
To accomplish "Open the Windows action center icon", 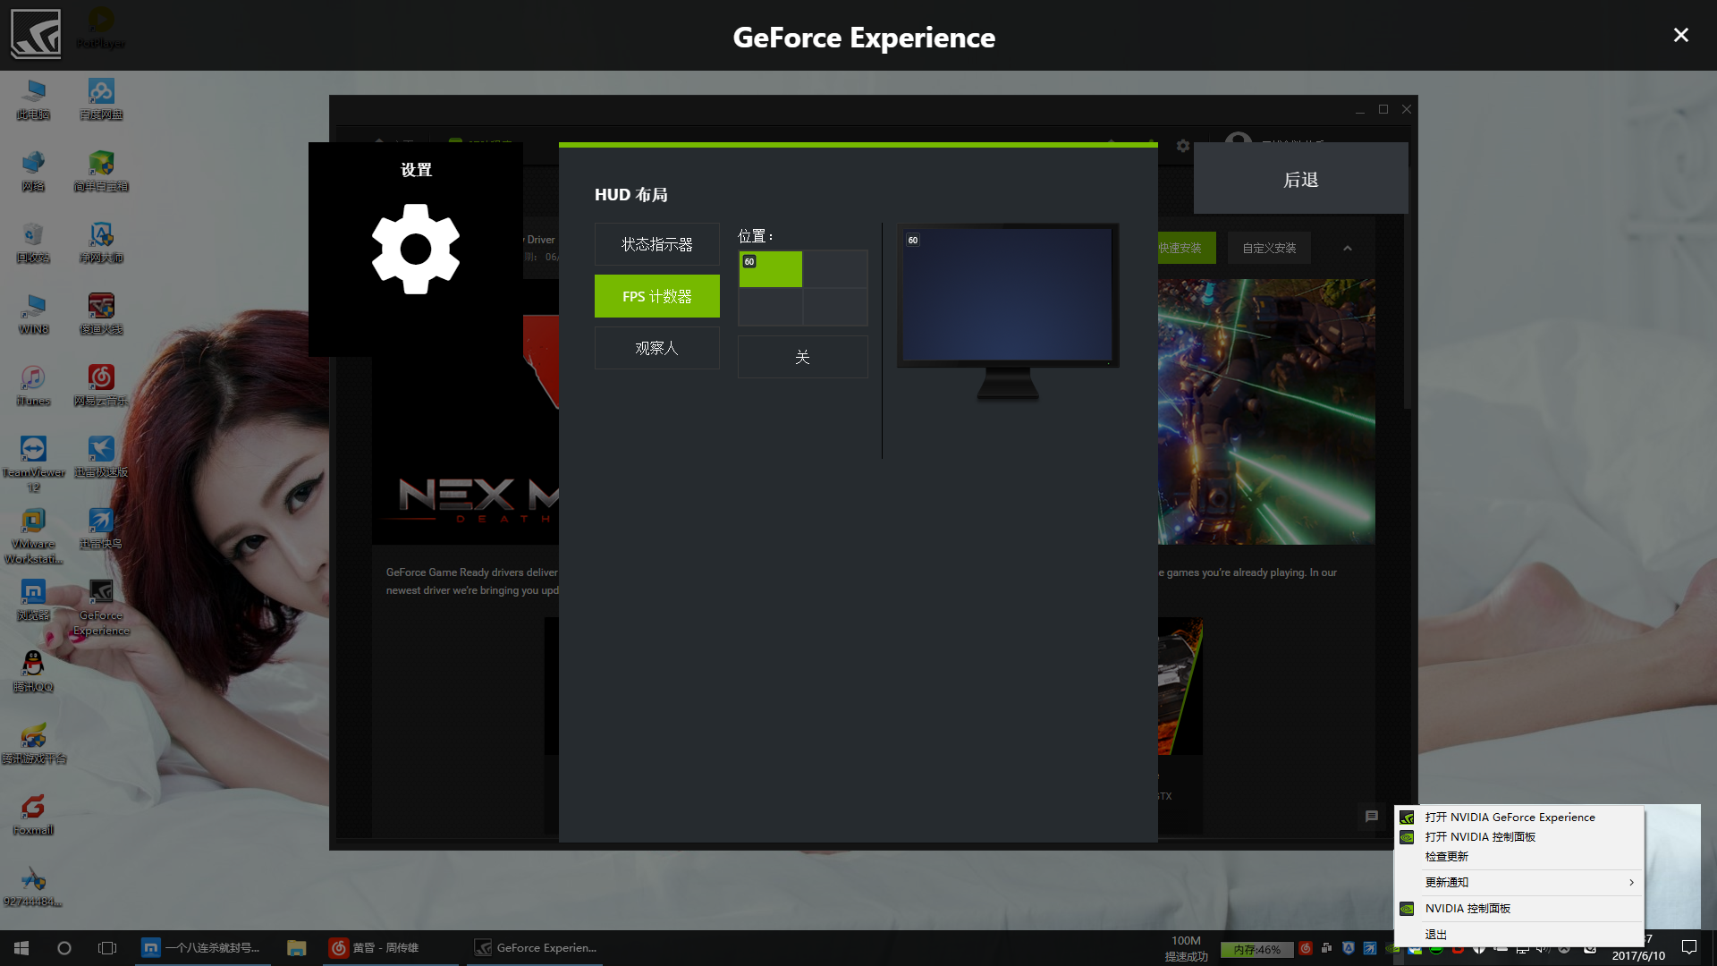I will coord(1689,947).
